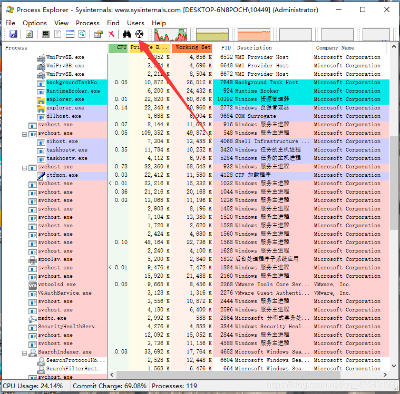400x394 pixels.
Task: Click the crosshair Find Window's Process icon
Action: click(139, 34)
